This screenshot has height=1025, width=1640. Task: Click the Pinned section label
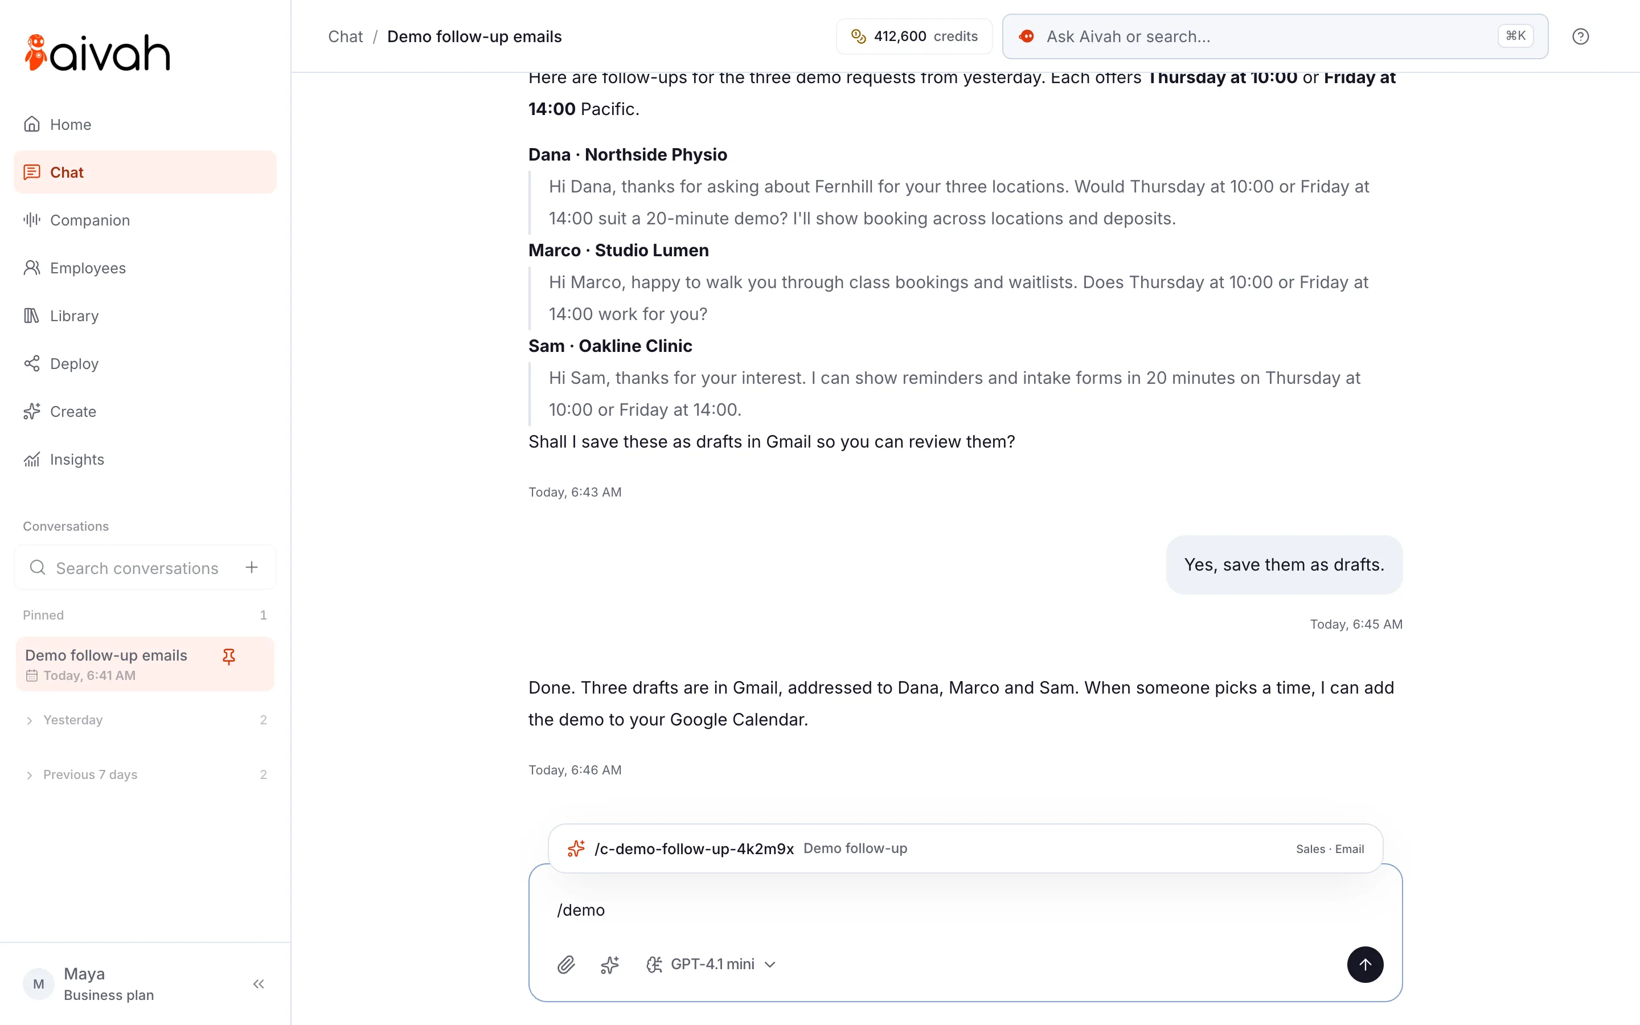(43, 615)
